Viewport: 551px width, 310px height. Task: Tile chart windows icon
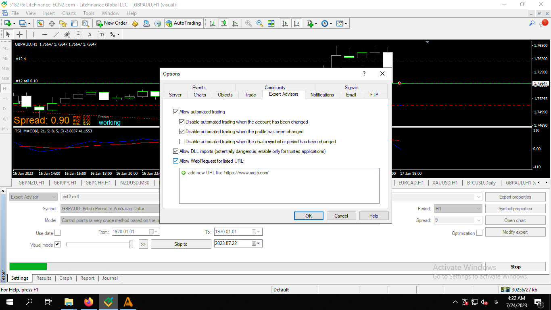point(271,23)
